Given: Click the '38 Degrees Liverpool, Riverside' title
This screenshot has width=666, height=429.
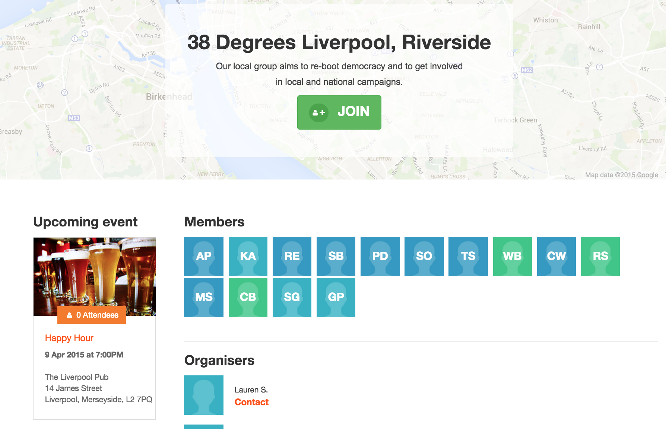Looking at the screenshot, I should [339, 42].
